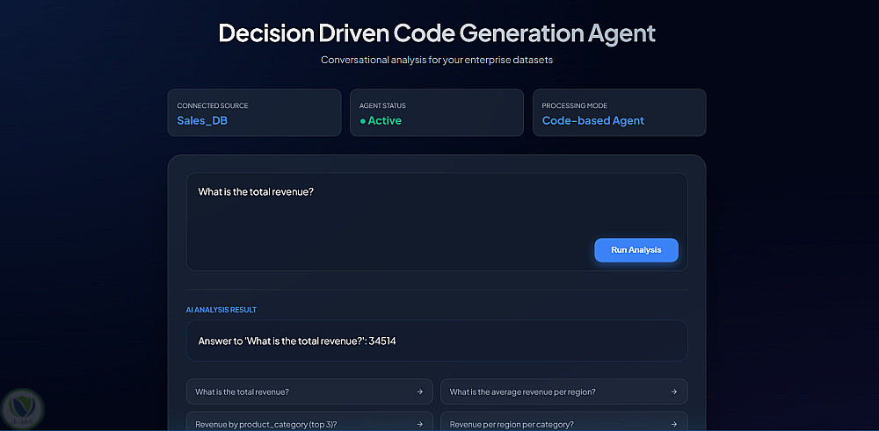Click the Processing Mode label
879x431 pixels.
[x=574, y=106]
